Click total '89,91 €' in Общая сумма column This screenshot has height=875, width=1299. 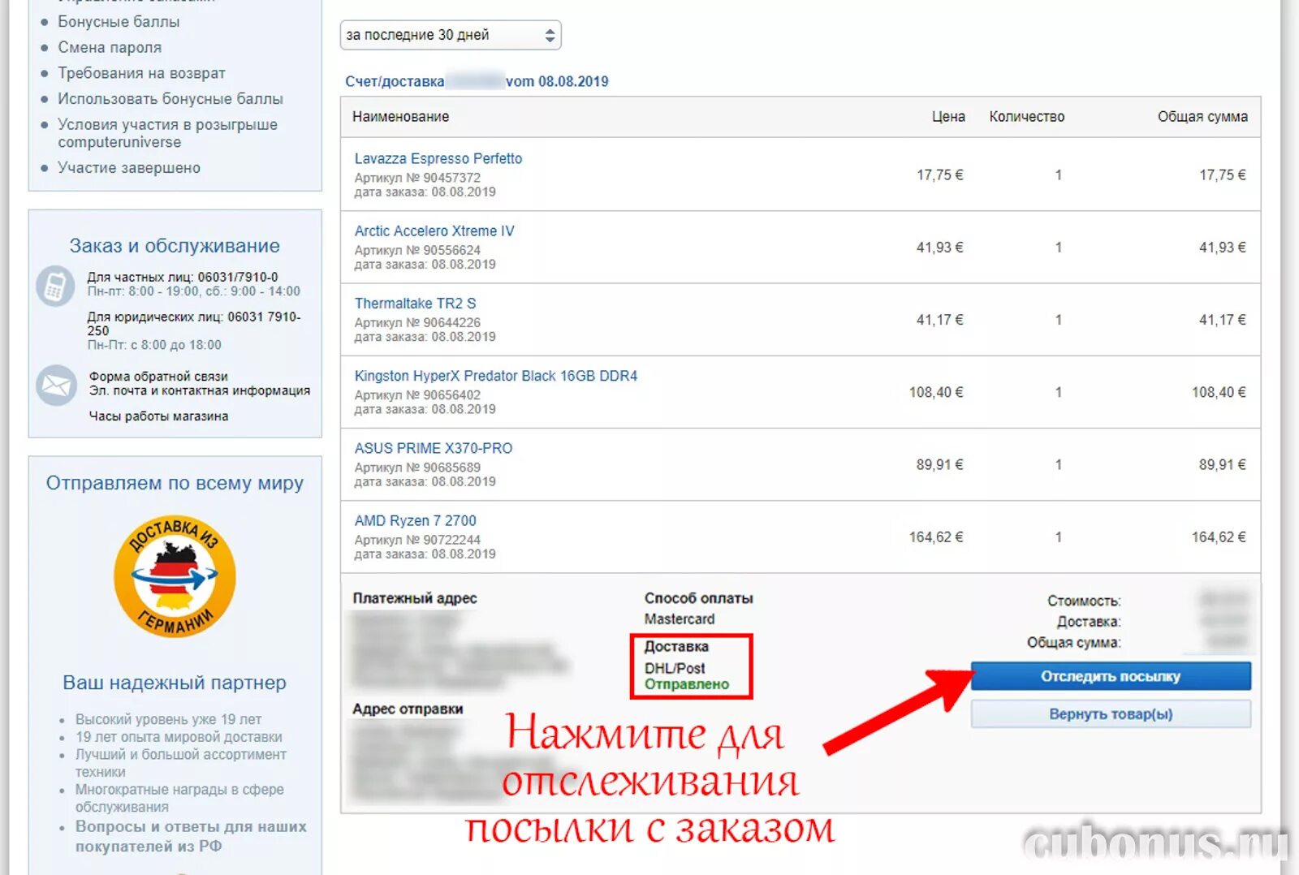[1222, 465]
